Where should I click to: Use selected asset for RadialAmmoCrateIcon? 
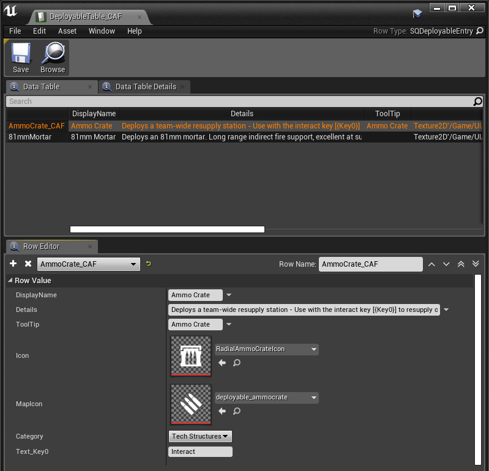pos(222,363)
